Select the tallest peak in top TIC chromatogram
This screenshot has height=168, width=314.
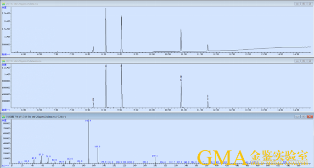click(106, 30)
